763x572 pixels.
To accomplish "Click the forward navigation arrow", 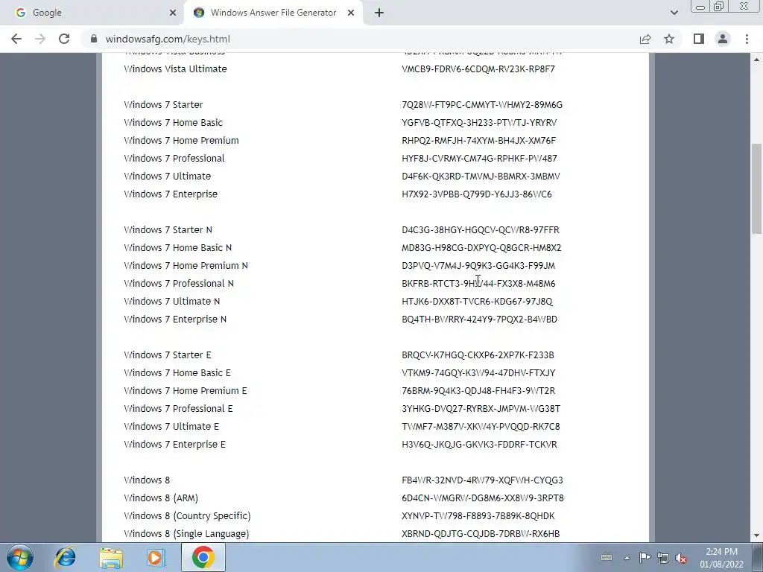I will click(x=40, y=39).
